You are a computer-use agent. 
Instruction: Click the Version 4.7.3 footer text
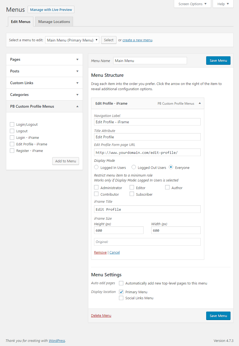pyautogui.click(x=223, y=341)
